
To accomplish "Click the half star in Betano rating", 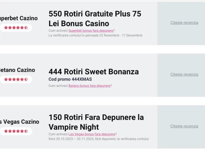I will pyautogui.click(x=26, y=79).
